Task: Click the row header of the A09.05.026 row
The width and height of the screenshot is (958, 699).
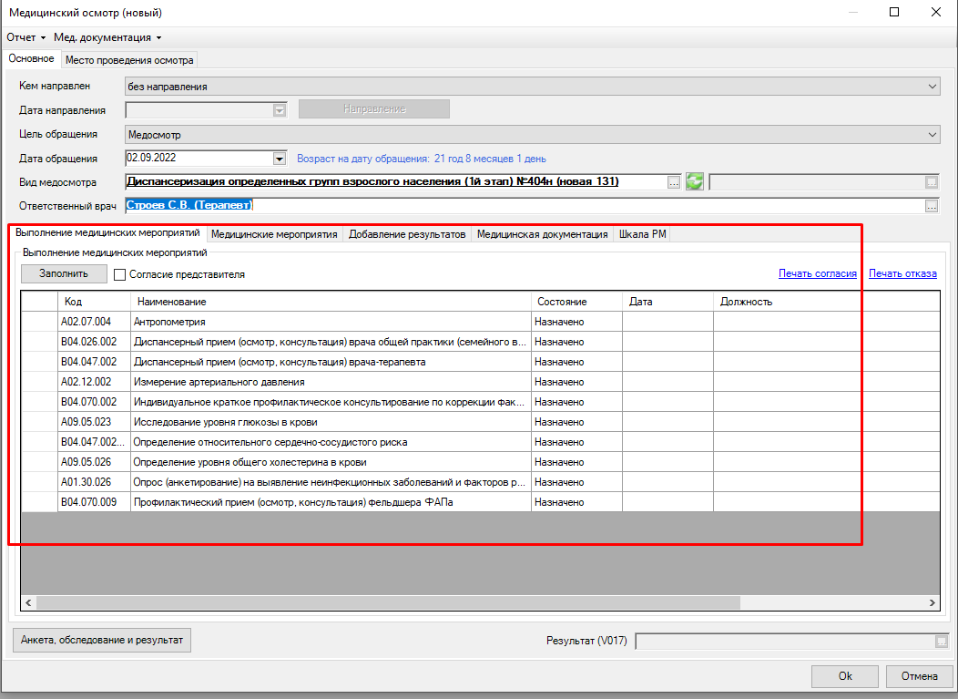Action: 40,462
